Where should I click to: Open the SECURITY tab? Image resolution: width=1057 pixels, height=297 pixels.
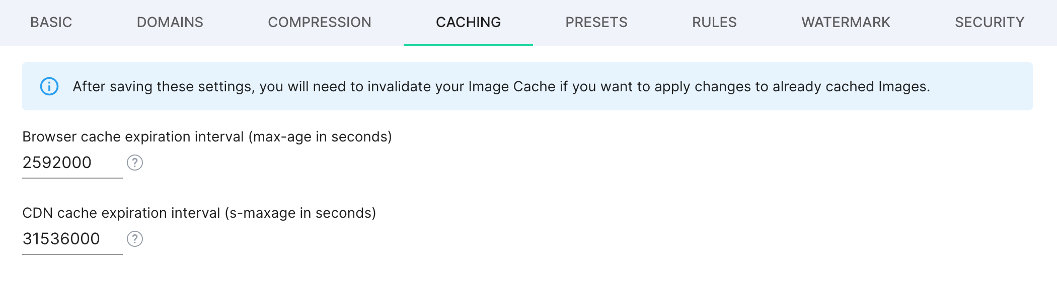(x=990, y=22)
